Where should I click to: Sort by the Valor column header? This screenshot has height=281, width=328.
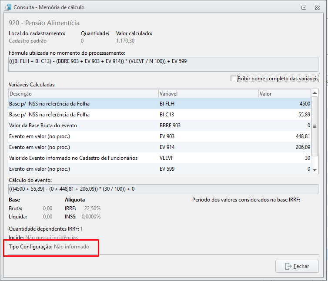tap(284, 94)
